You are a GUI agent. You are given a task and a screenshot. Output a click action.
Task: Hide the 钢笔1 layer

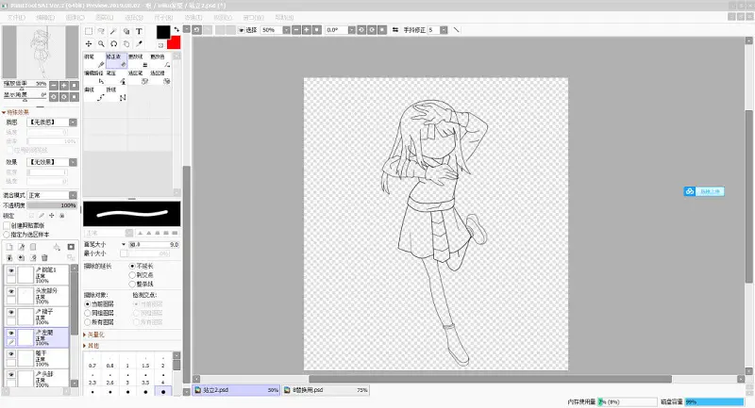click(11, 270)
